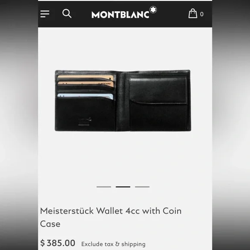Click the cart item count 0
Screen dimensions: 250x250
202,14
